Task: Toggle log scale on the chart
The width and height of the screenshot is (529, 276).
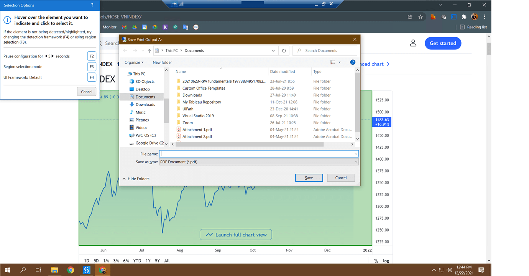Action: coord(386,261)
